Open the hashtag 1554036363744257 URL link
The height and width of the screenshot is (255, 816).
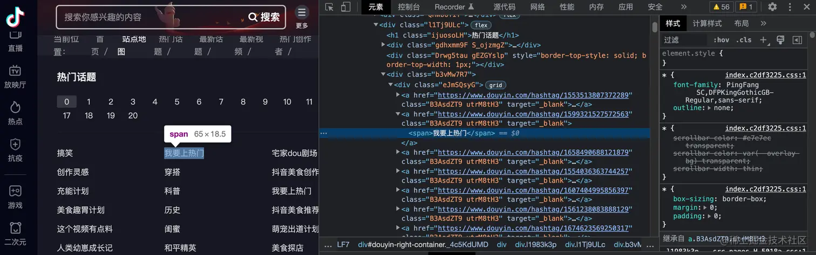tap(533, 171)
